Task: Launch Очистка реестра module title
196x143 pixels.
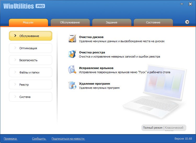Action: [x=92, y=52]
